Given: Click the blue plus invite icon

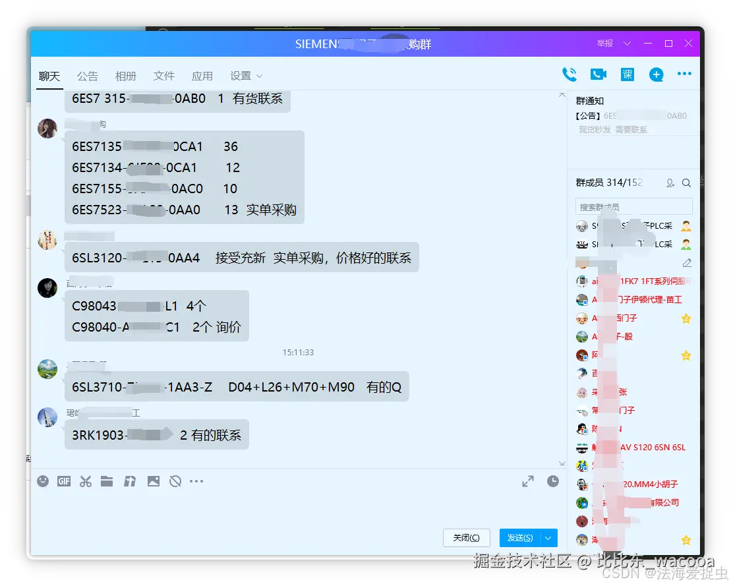Looking at the screenshot, I should pos(656,74).
